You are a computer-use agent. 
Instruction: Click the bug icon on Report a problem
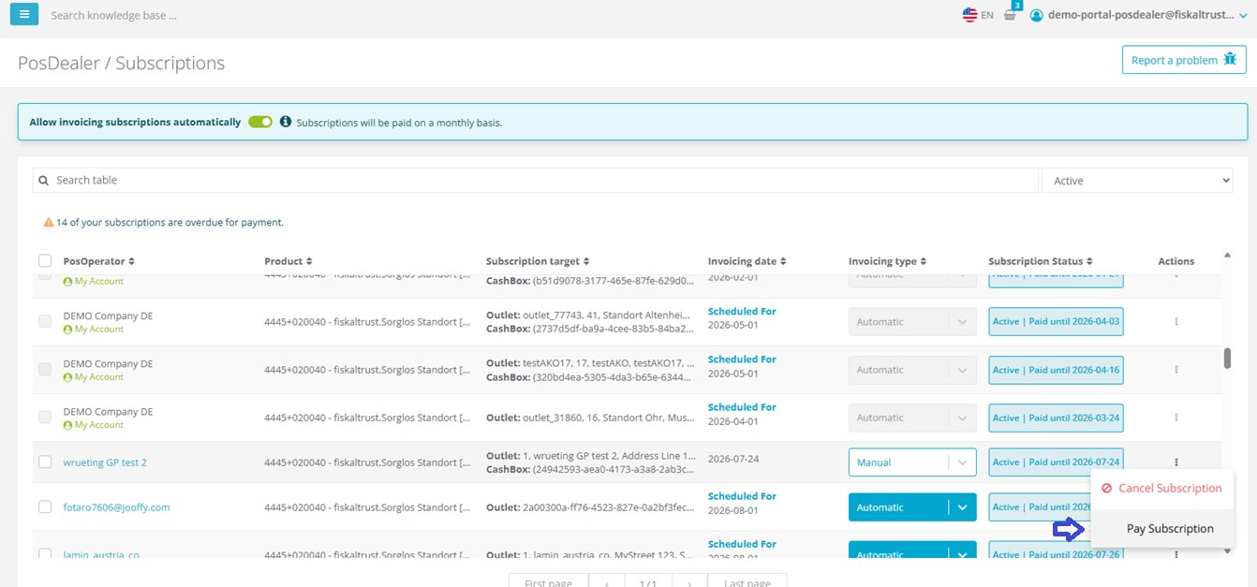pyautogui.click(x=1231, y=59)
